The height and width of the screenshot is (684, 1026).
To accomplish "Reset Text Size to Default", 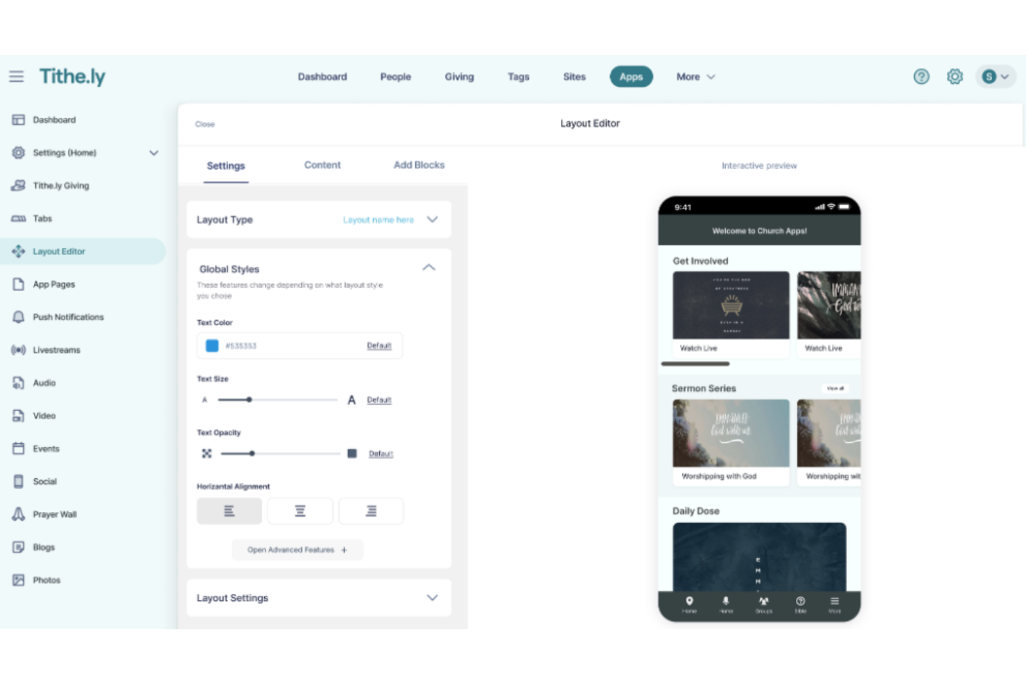I will pyautogui.click(x=379, y=400).
